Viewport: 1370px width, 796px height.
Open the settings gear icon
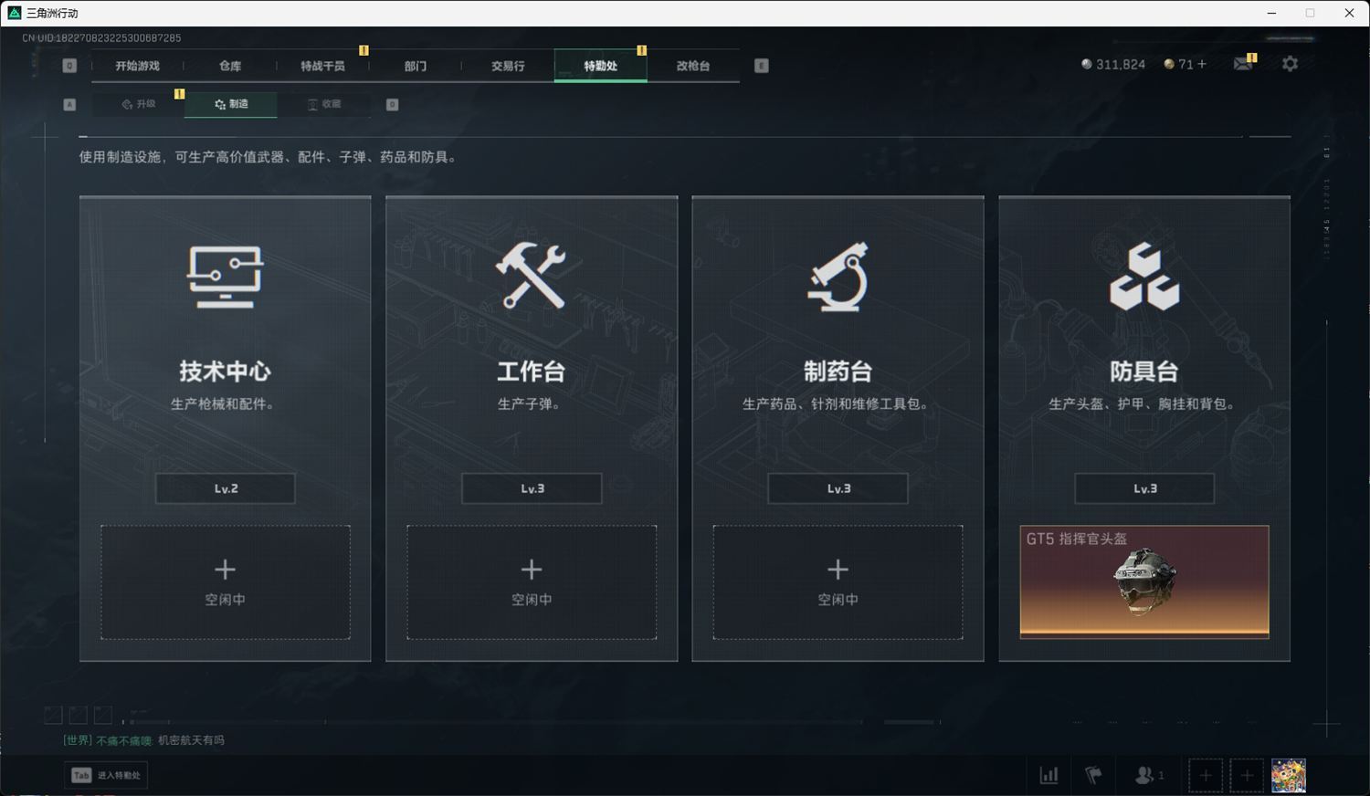[x=1290, y=64]
